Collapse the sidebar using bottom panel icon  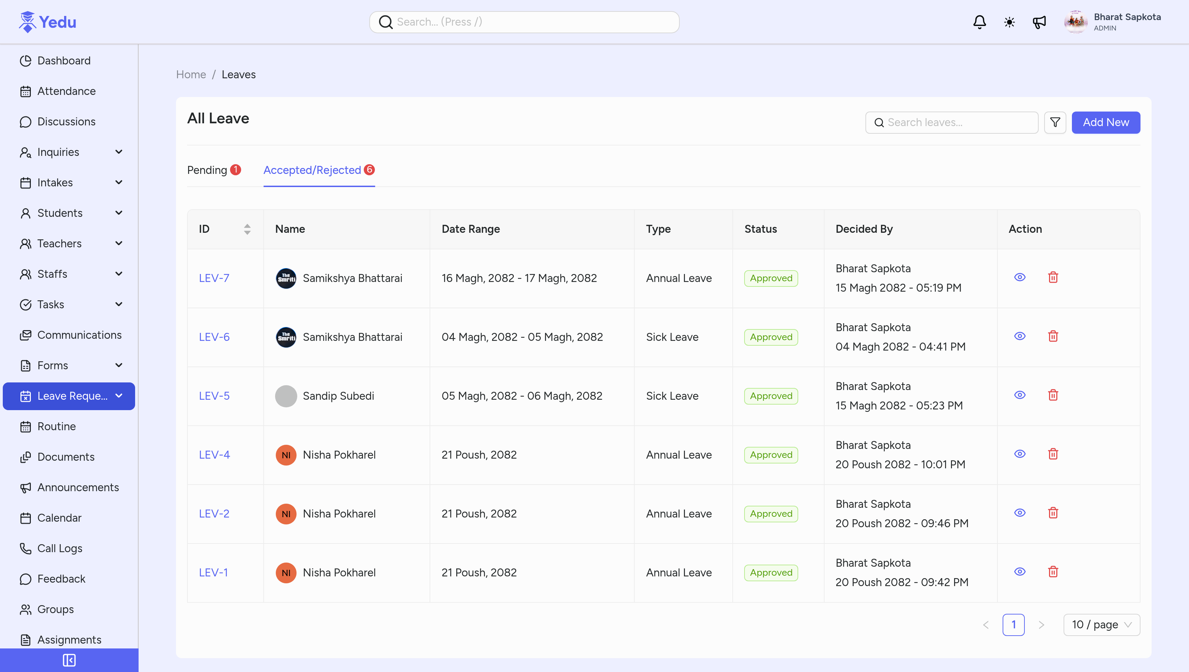pyautogui.click(x=69, y=660)
